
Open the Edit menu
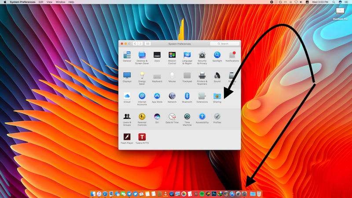point(41,2)
